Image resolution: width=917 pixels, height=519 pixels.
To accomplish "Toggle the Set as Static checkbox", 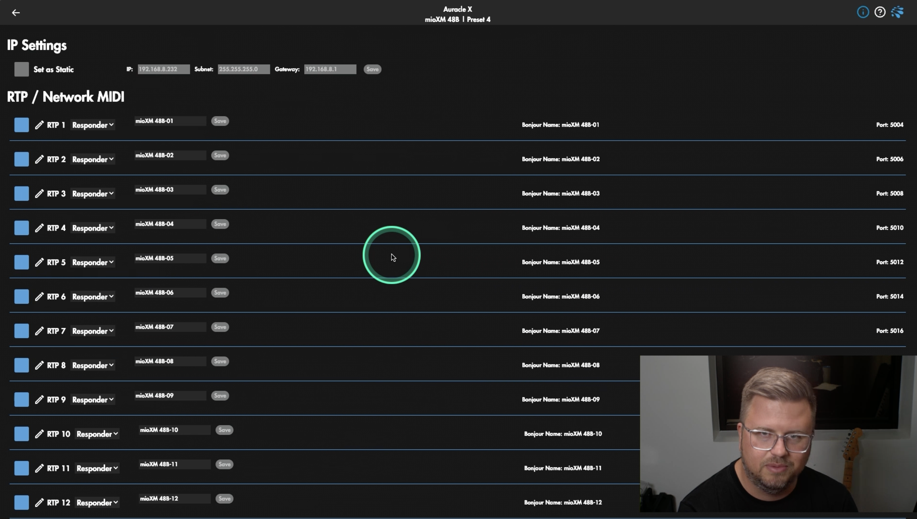I will click(x=22, y=69).
